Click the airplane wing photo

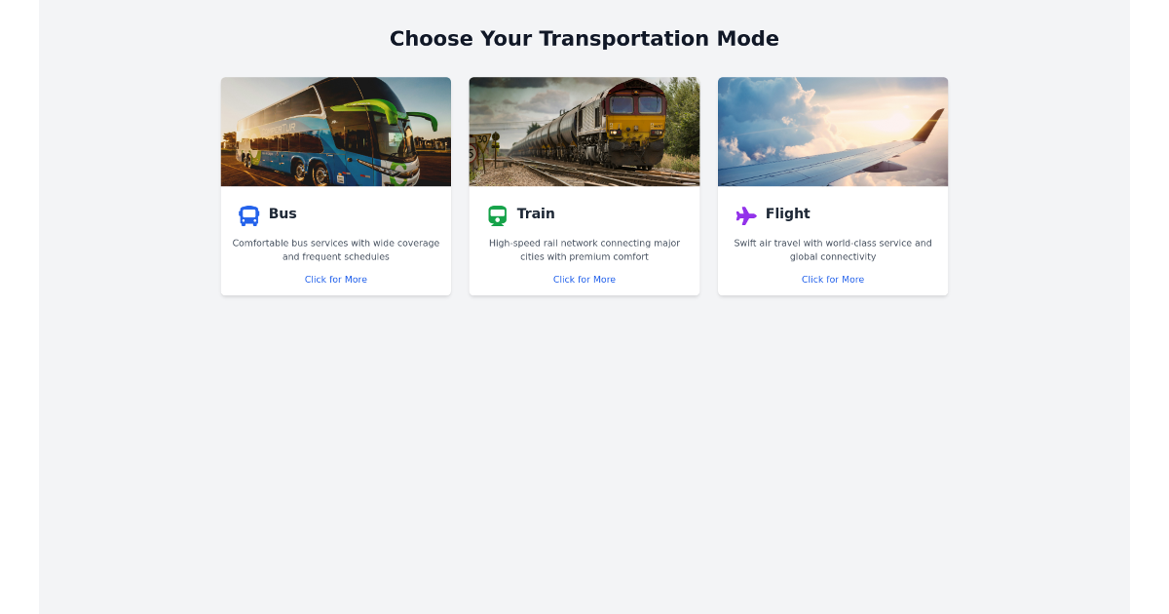(x=833, y=132)
